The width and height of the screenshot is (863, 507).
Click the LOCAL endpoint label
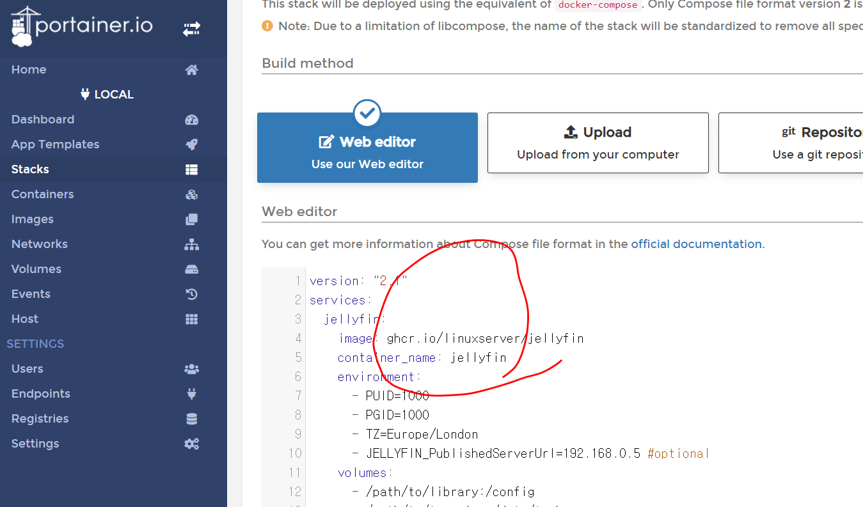(x=114, y=95)
